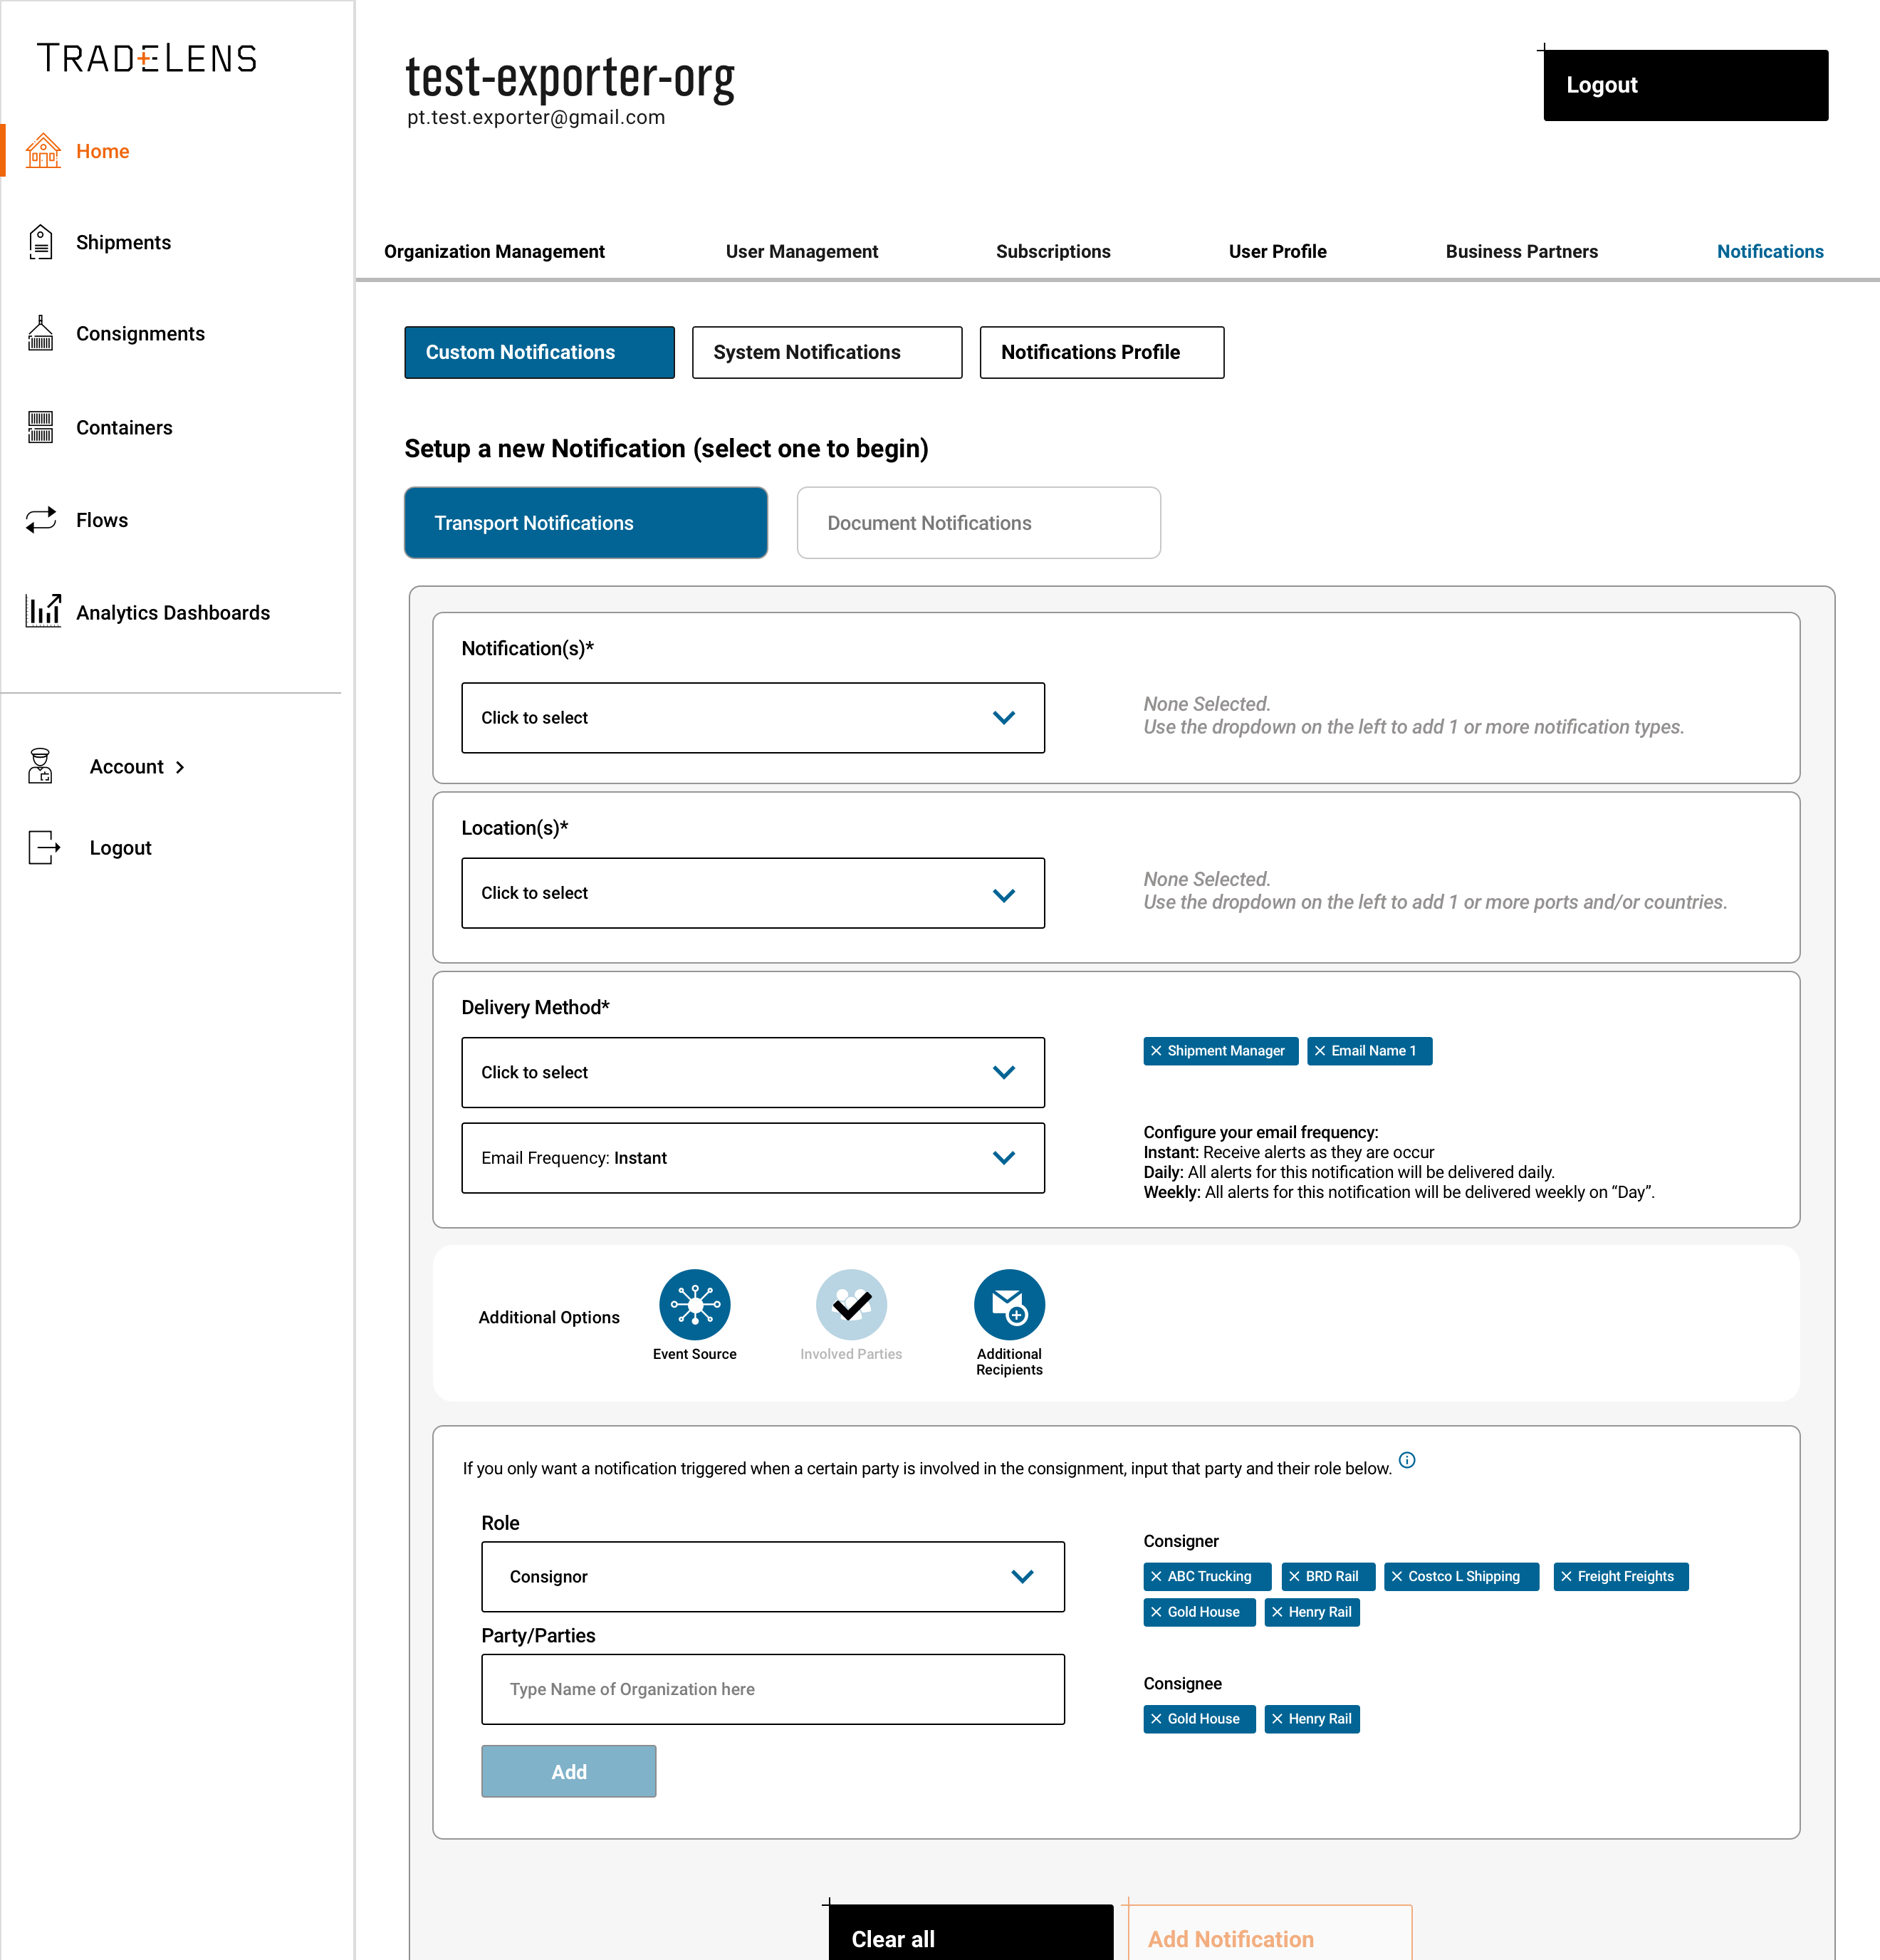Open Consignments via its sidebar icon
Screen dimensions: 1880x1960
(x=41, y=334)
